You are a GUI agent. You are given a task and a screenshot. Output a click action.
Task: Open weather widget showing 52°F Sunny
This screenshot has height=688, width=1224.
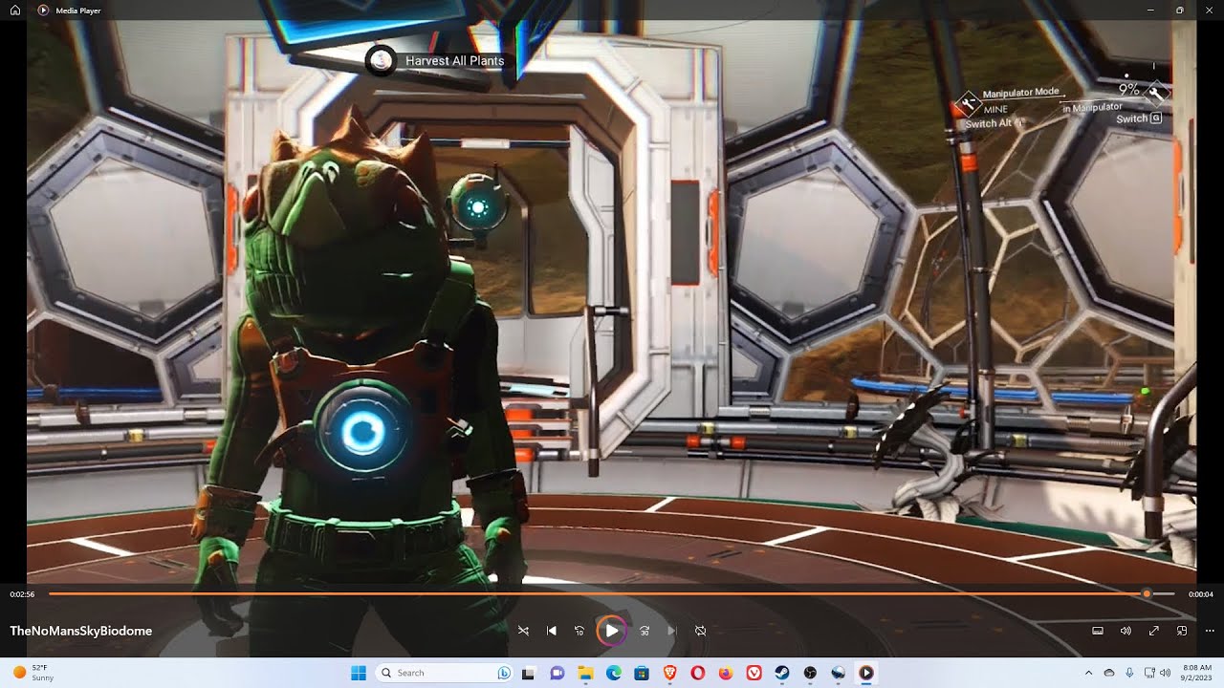(33, 673)
